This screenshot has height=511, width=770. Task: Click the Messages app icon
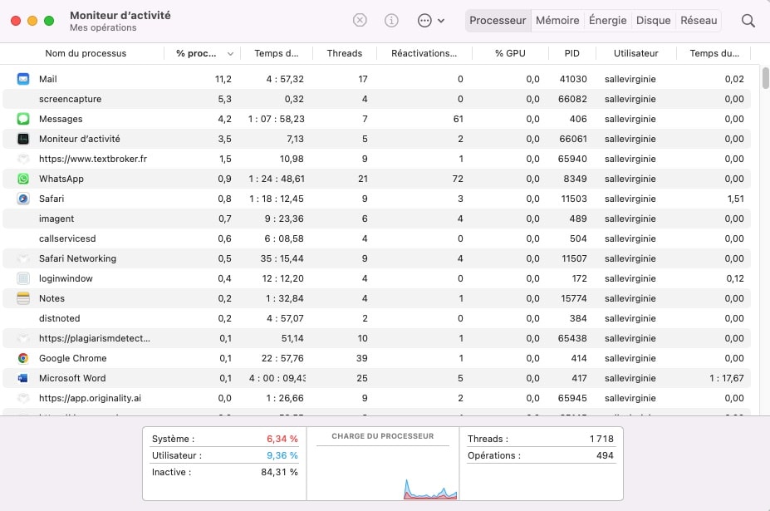pyautogui.click(x=23, y=119)
